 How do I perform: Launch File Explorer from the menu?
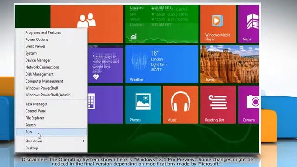click(x=52, y=118)
